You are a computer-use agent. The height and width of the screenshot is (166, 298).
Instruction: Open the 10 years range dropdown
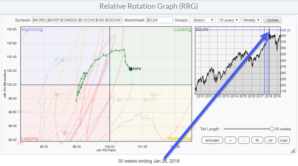228,20
